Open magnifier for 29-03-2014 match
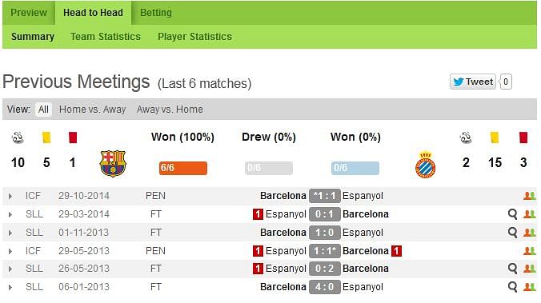 512,214
